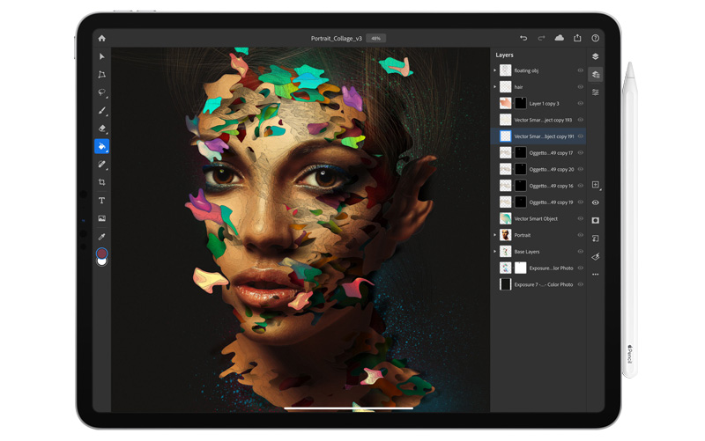Toggle visibility of Oggetto copy 20
The width and height of the screenshot is (705, 441).
point(581,169)
